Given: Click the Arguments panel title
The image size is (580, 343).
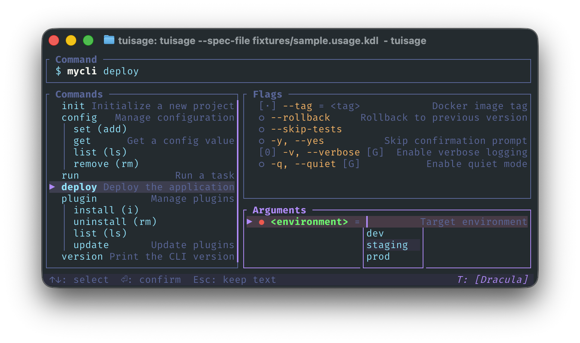Looking at the screenshot, I should (280, 210).
